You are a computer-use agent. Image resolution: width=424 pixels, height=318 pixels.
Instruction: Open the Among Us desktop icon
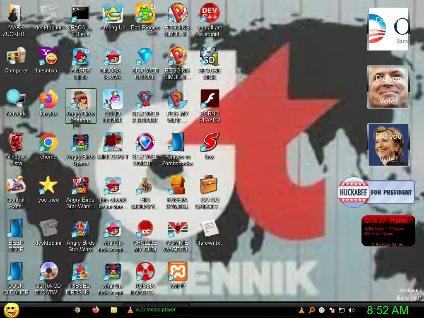tap(113, 17)
